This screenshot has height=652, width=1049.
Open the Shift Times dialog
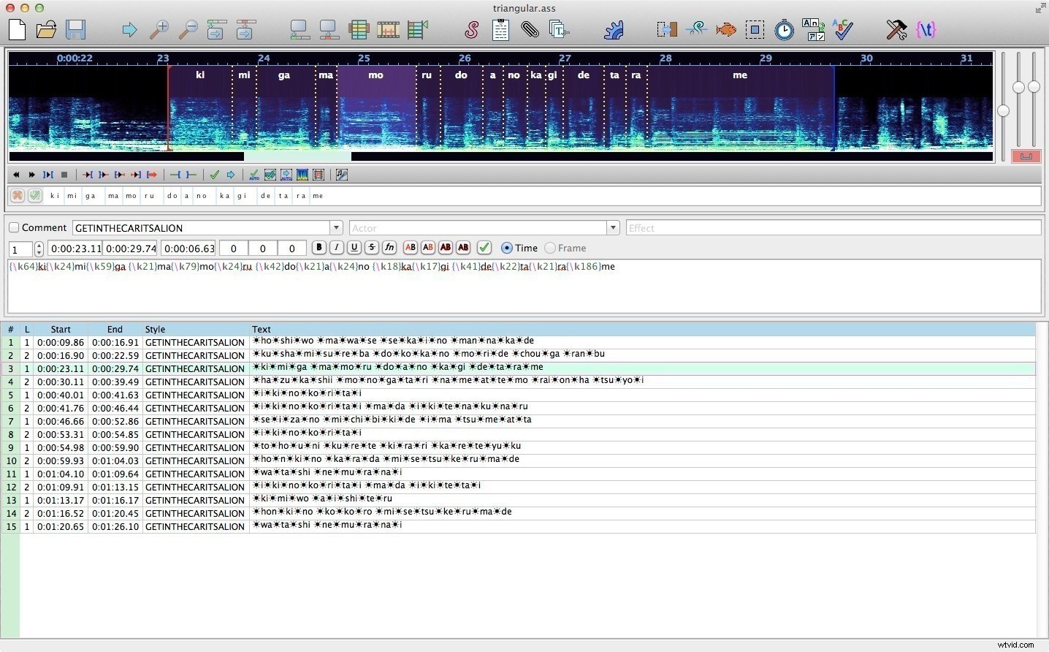[x=666, y=30]
